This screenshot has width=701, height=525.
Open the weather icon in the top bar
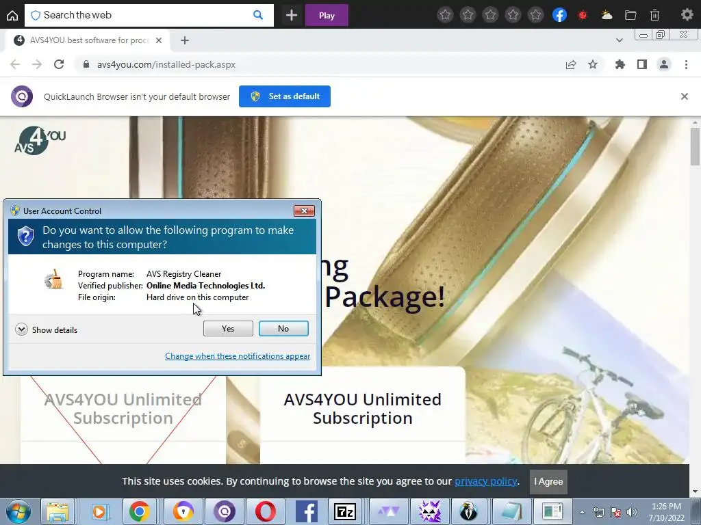point(607,15)
